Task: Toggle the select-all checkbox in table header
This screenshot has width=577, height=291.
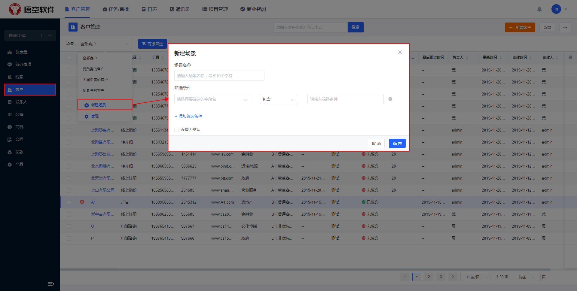Action: pos(69,57)
